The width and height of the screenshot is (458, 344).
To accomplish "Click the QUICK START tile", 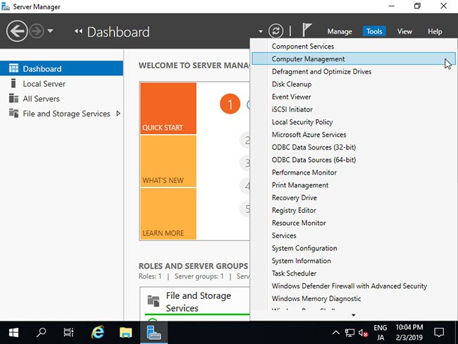I will [x=168, y=109].
